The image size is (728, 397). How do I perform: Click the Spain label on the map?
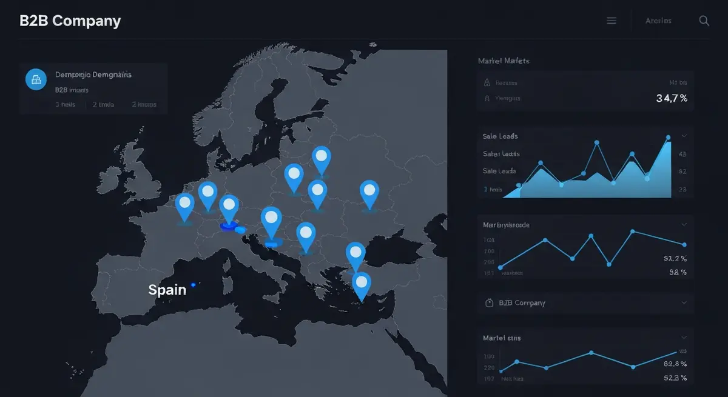click(167, 290)
